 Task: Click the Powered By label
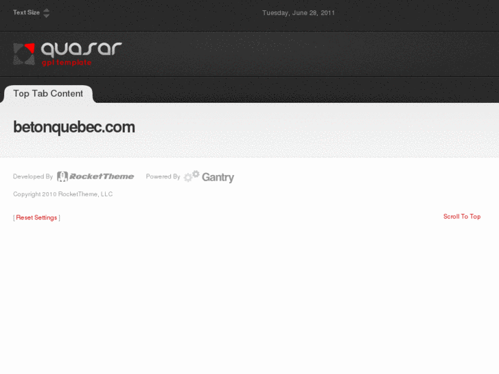point(163,176)
